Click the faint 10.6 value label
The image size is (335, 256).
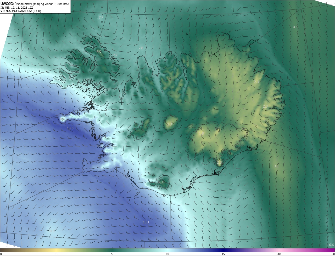coord(52,231)
